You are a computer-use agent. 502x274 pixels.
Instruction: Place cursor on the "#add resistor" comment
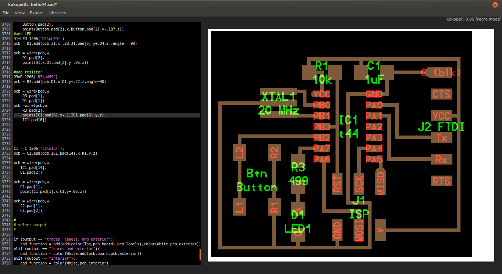click(x=28, y=72)
